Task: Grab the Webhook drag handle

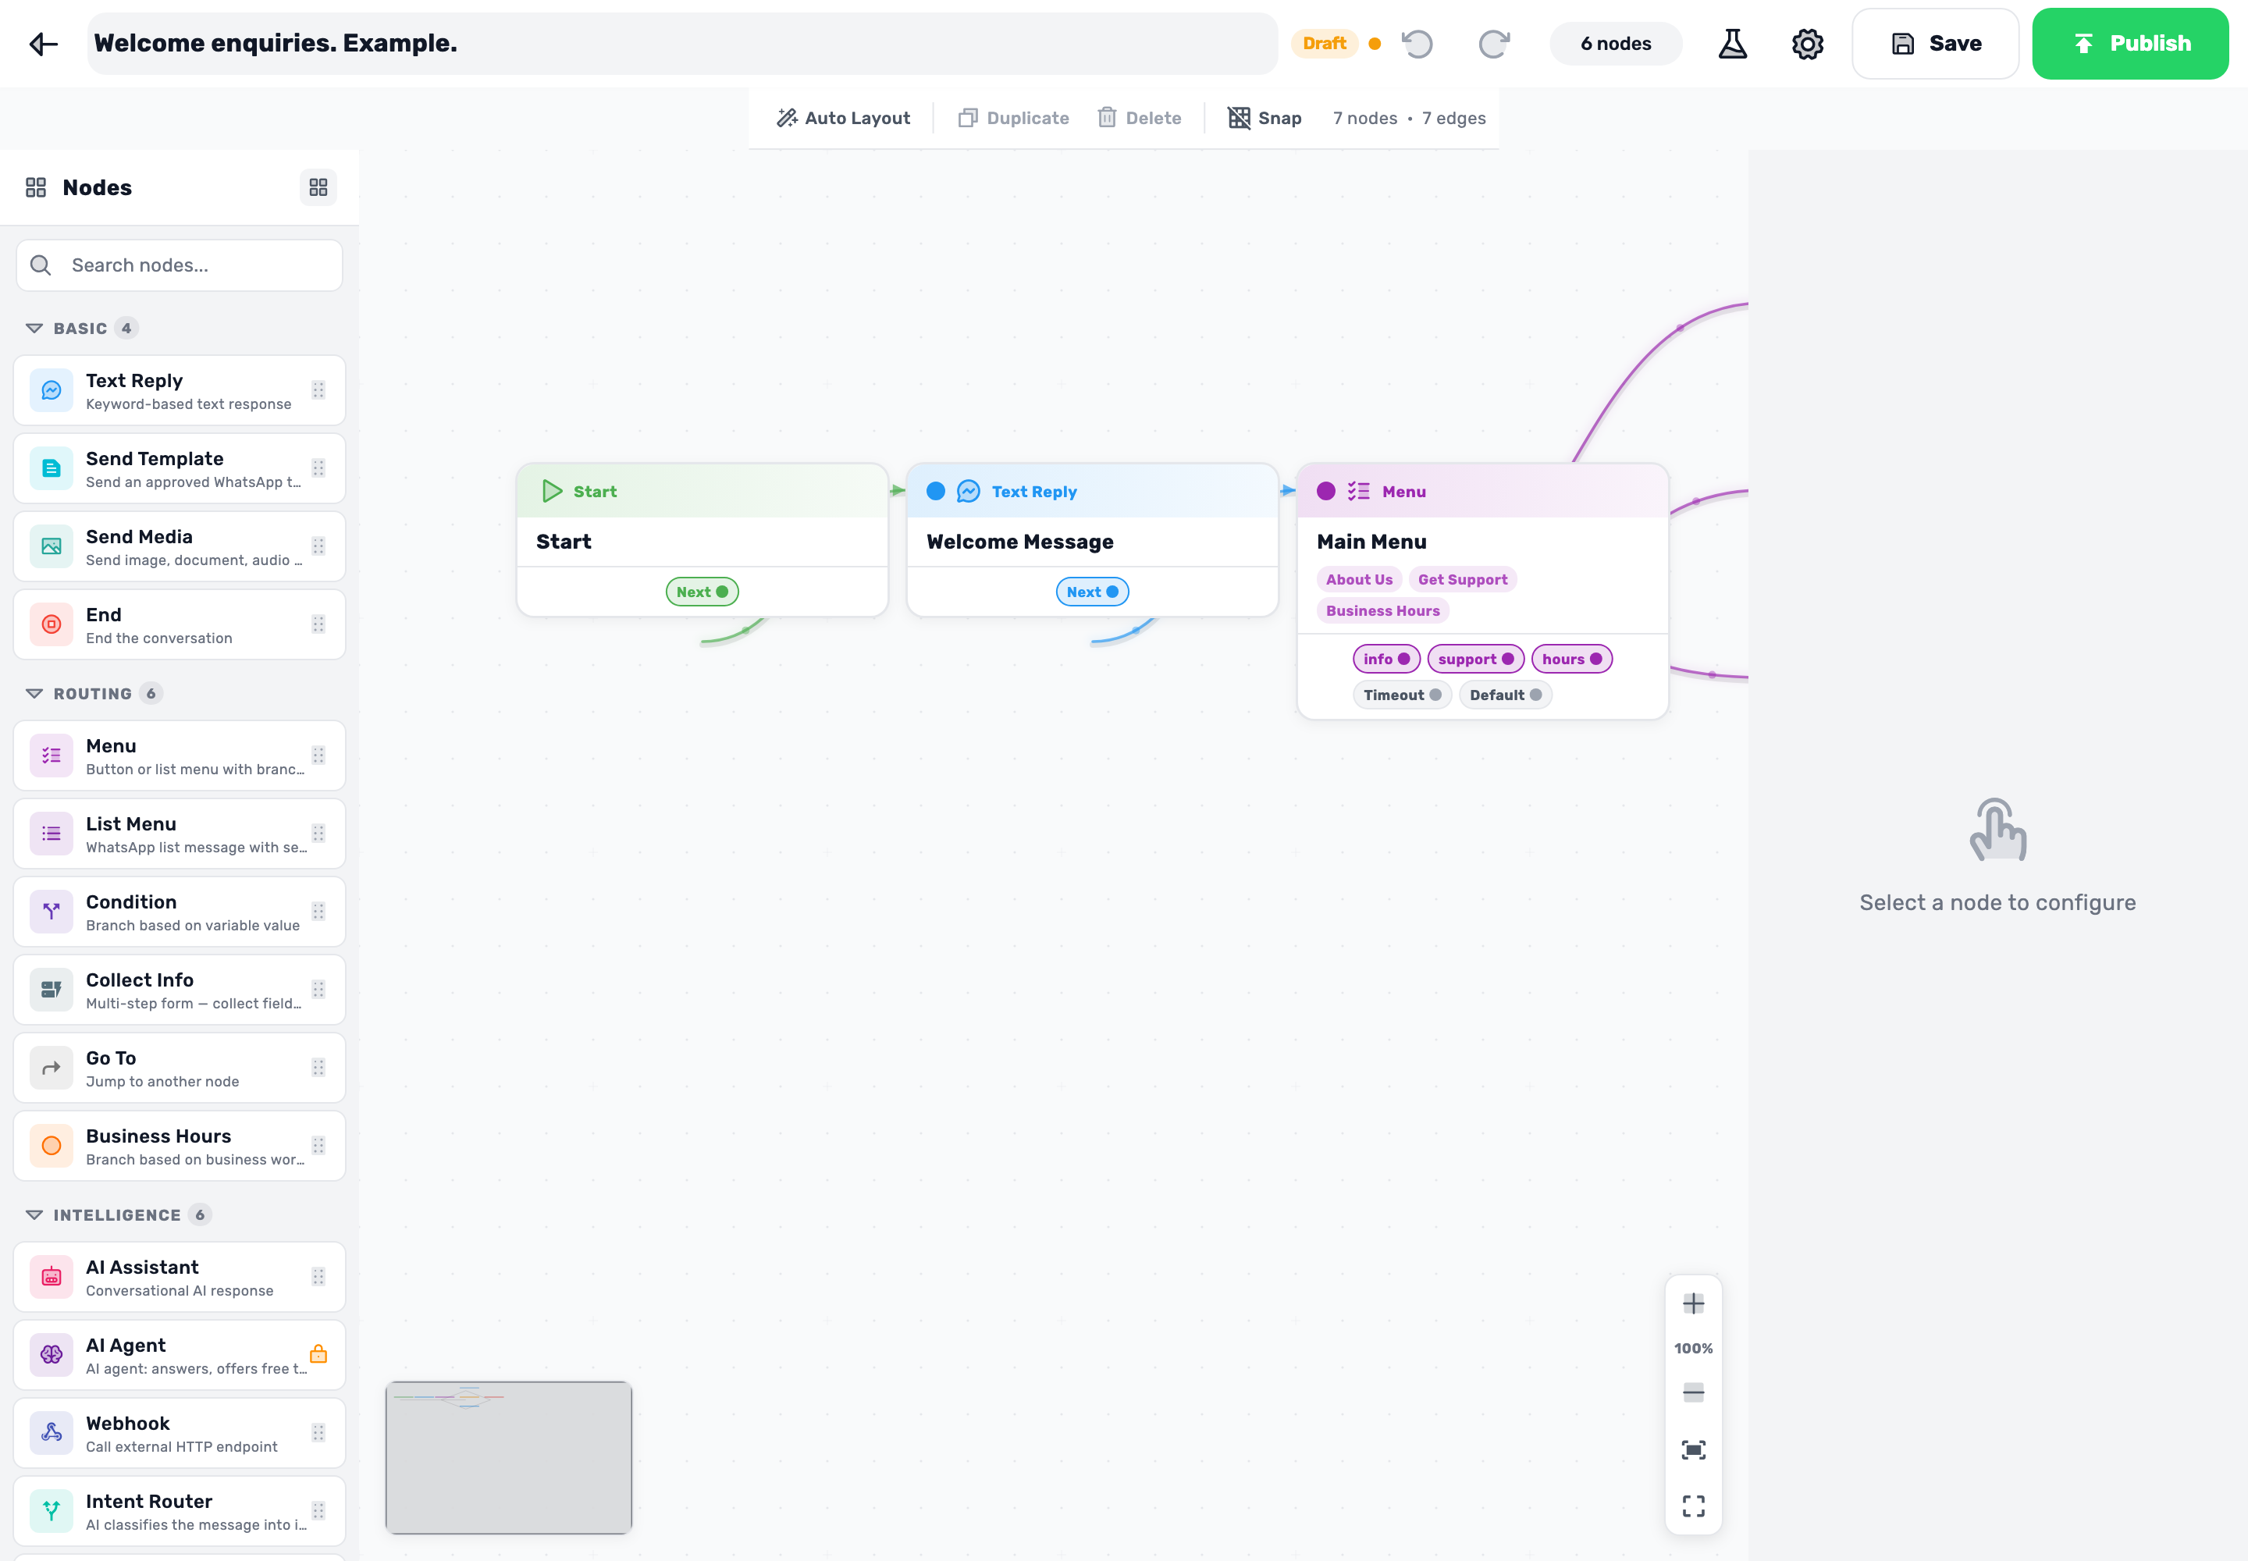Action: 318,1433
